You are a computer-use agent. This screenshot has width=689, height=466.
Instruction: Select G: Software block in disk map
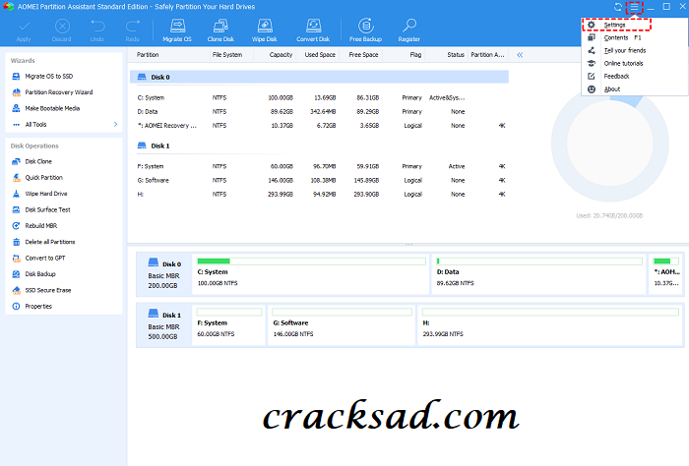tap(342, 324)
